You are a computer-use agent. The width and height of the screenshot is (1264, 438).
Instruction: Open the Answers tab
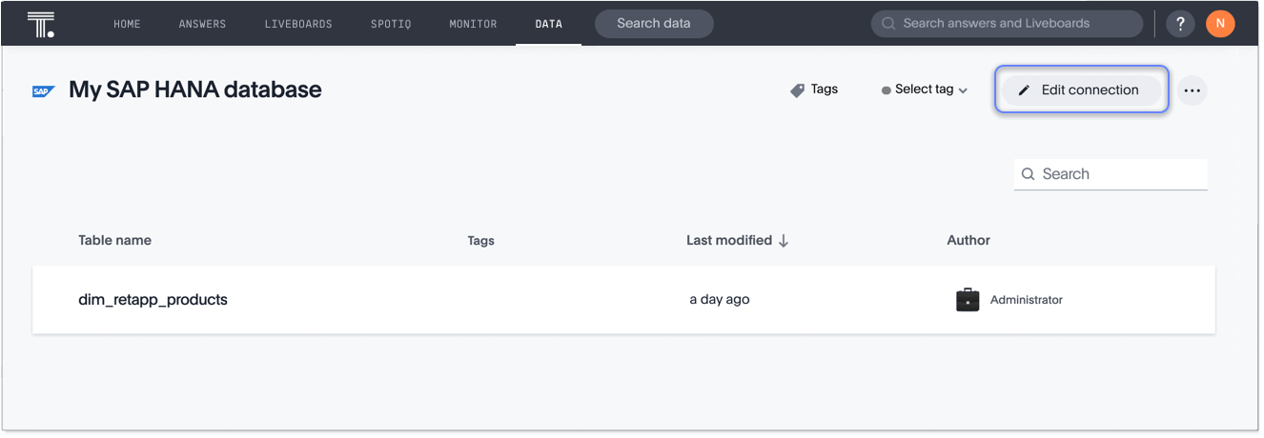click(x=202, y=24)
